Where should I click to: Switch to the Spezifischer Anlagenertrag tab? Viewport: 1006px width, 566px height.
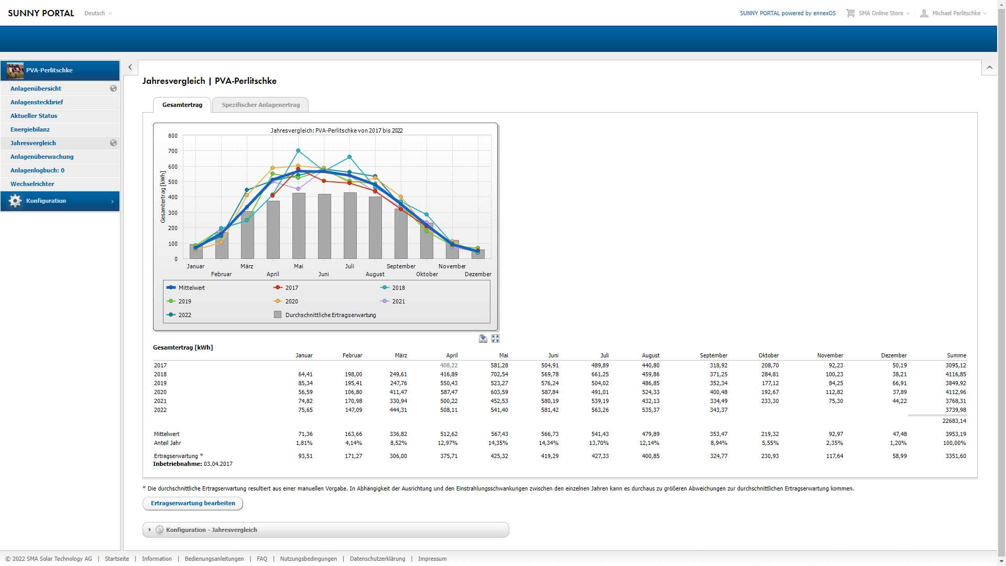click(260, 105)
